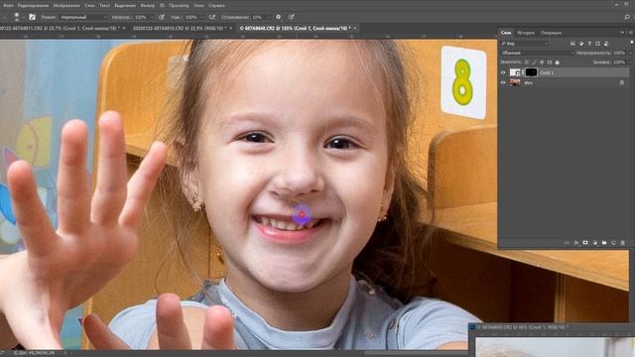Toggle the layer filtering on/off switch
The height and width of the screenshot is (357, 635).
pos(632,43)
